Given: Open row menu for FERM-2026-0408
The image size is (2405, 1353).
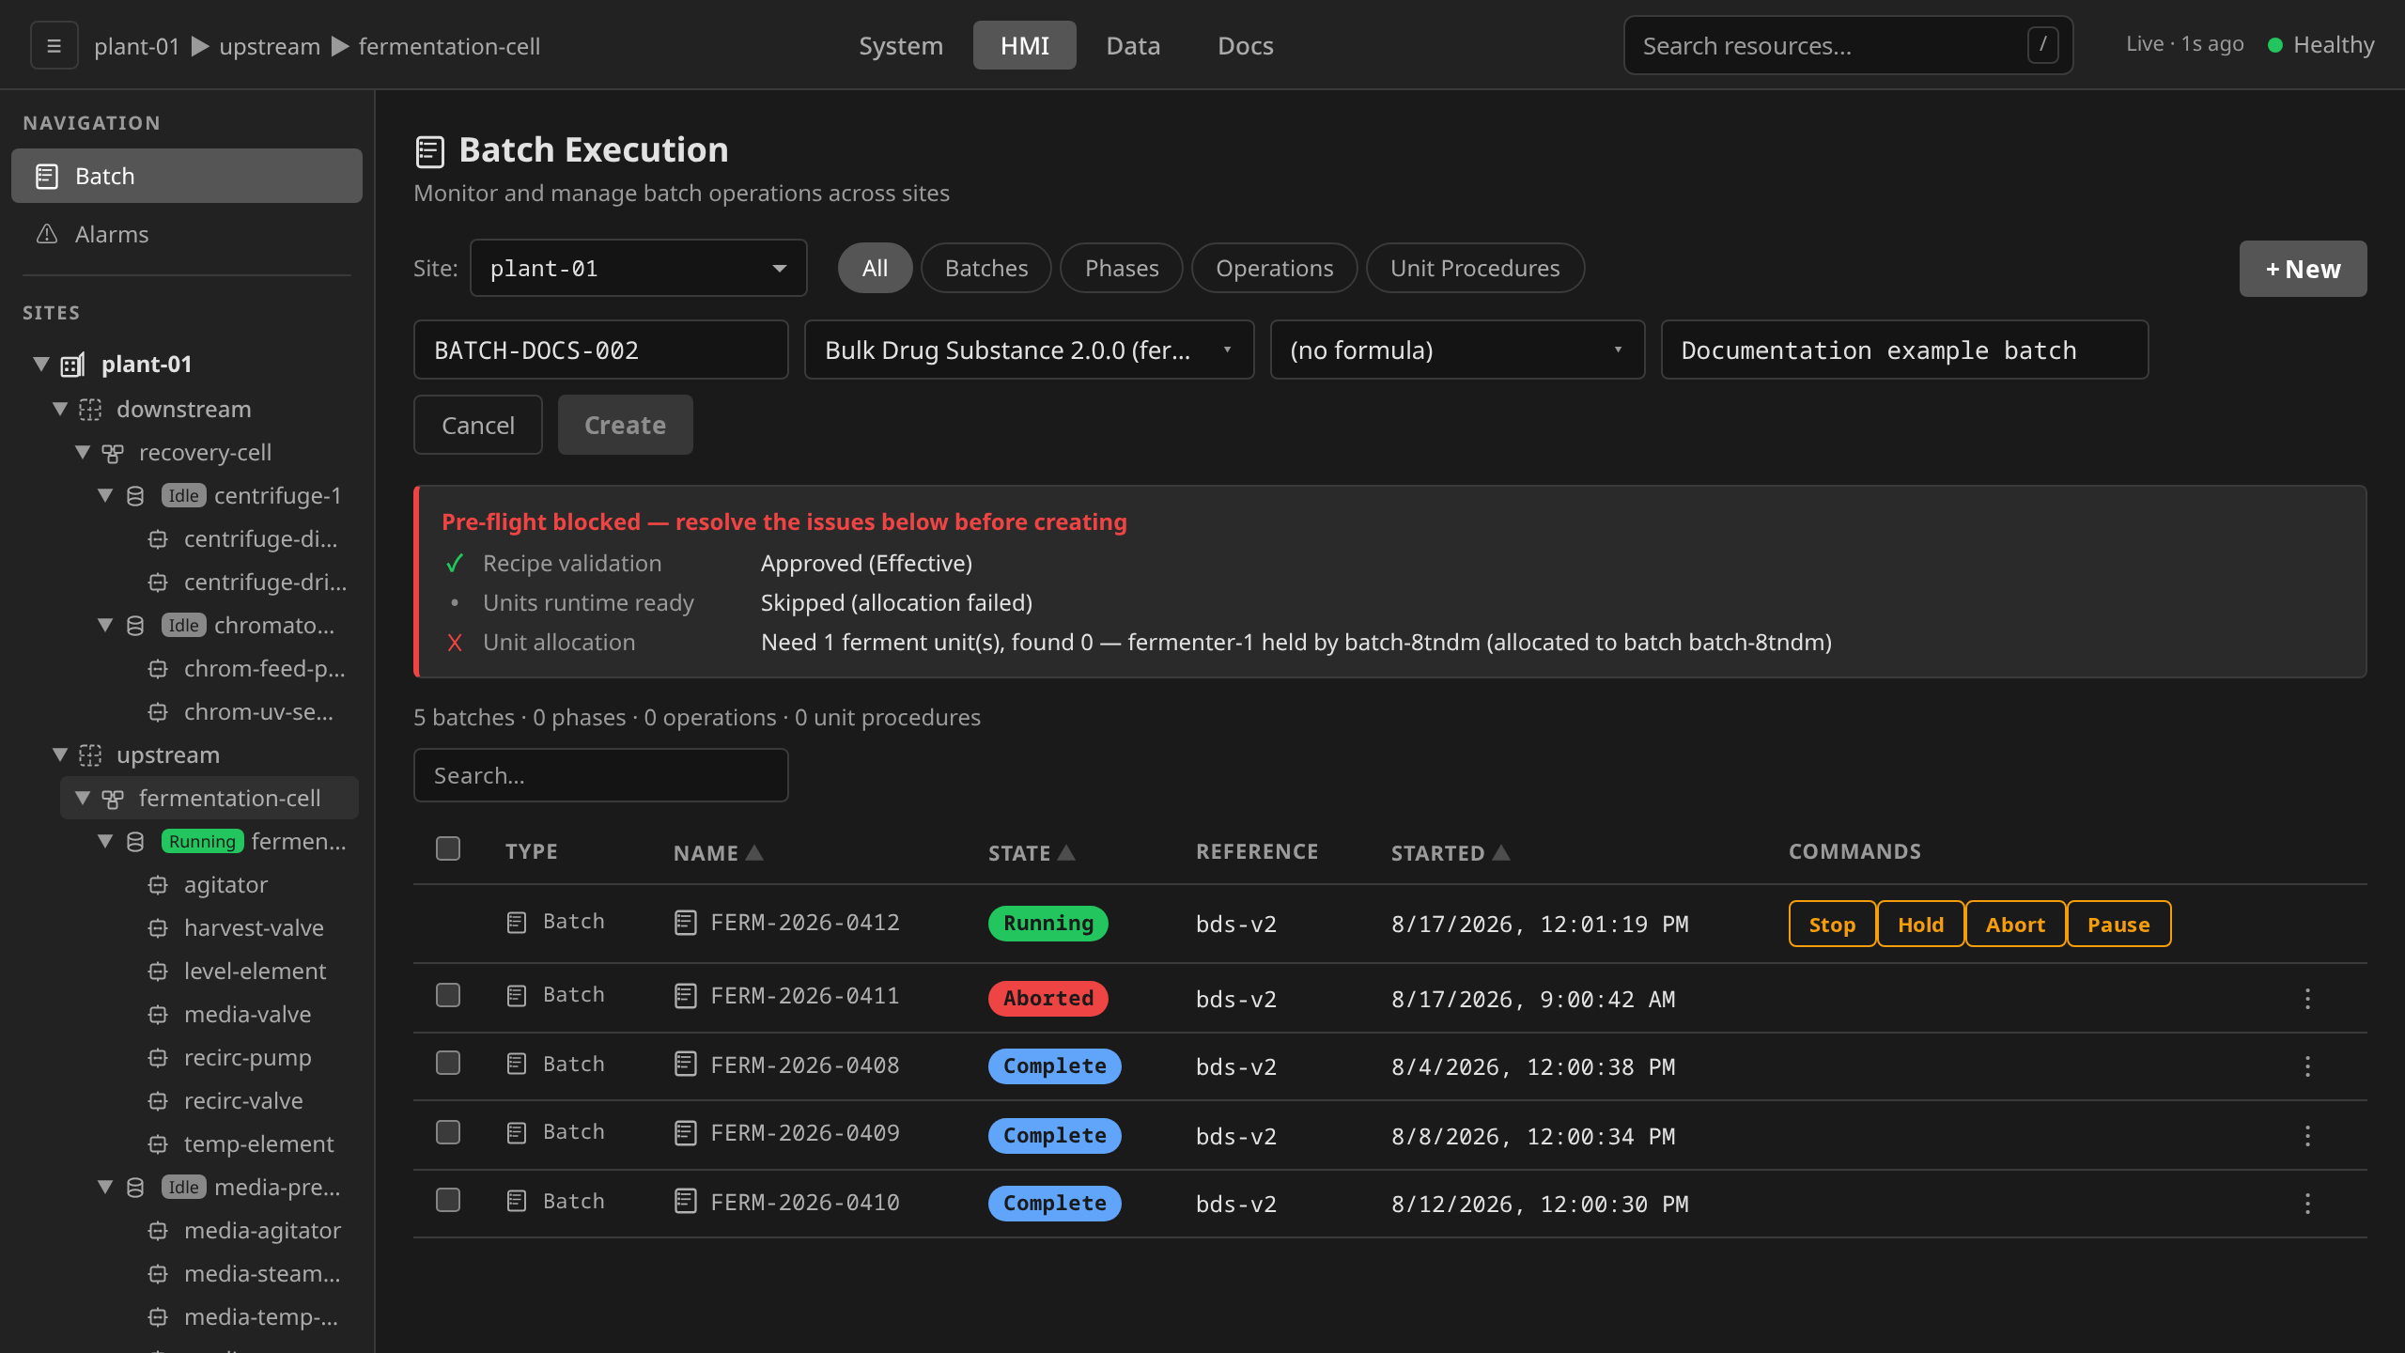Looking at the screenshot, I should click(x=2307, y=1066).
